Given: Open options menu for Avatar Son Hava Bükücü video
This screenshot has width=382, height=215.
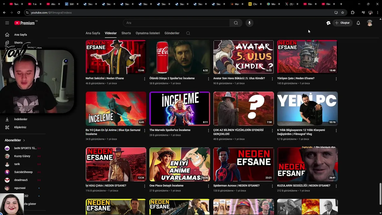Looking at the screenshot, I should (x=272, y=79).
